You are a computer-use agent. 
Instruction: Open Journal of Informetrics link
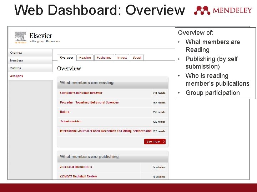point(76,167)
